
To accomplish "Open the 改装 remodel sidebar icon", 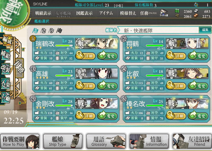I will pyautogui.click(x=5, y=69).
